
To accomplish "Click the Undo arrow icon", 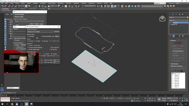I will pos(2,6).
